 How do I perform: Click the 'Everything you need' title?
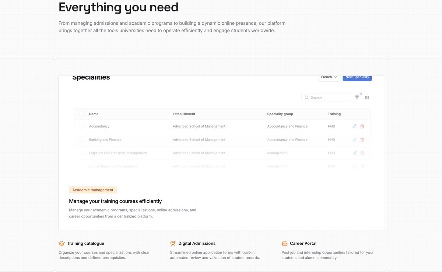119,7
